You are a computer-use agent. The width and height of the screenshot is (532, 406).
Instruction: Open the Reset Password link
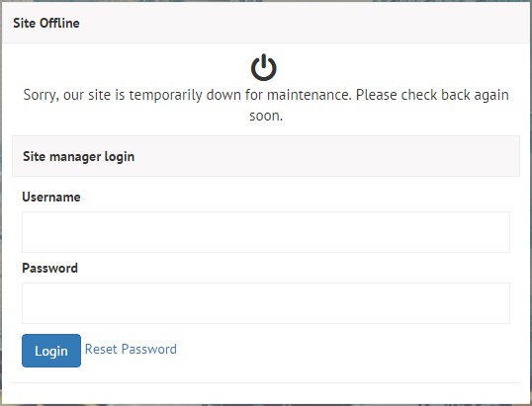131,349
